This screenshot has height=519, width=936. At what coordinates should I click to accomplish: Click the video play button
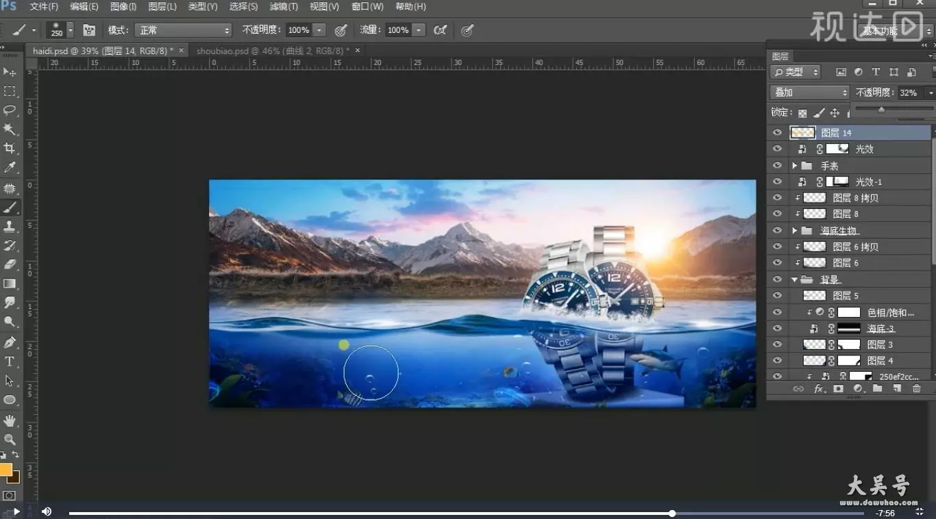click(16, 511)
